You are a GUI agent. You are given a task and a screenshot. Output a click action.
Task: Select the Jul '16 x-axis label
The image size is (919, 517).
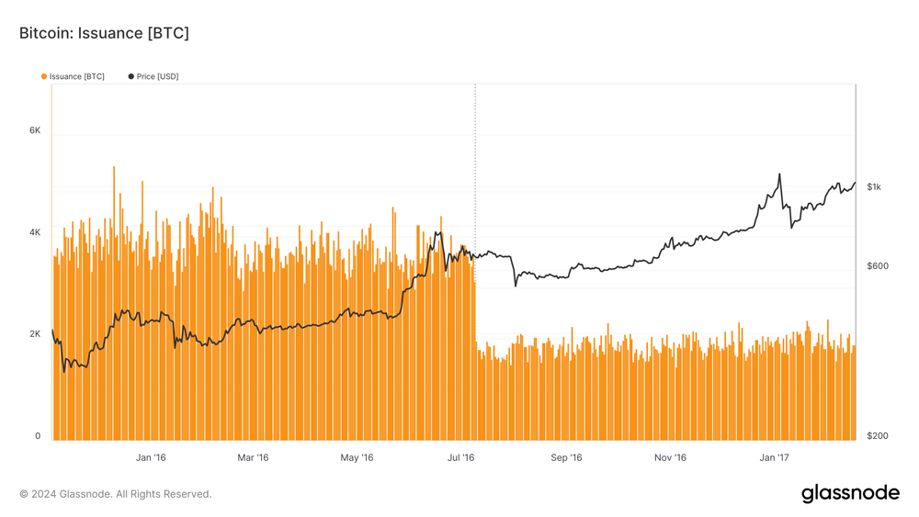pyautogui.click(x=460, y=457)
